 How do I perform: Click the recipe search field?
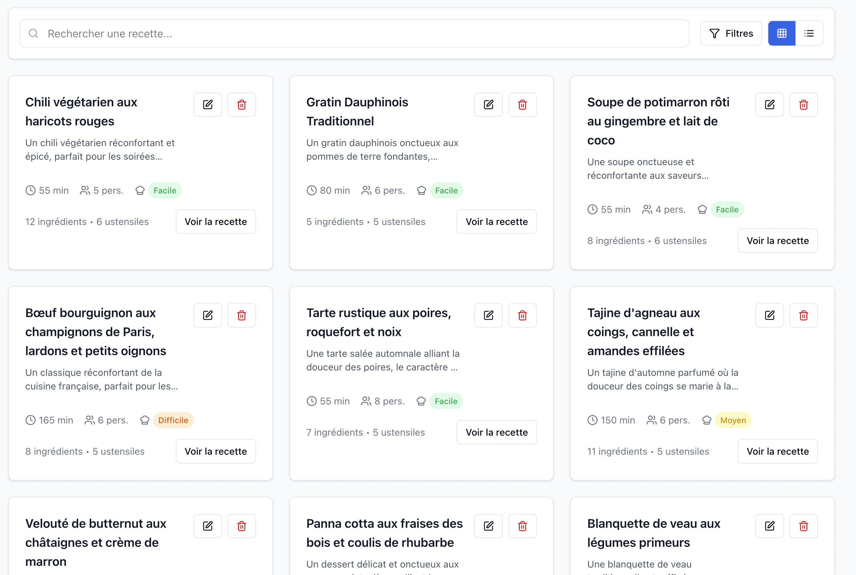354,33
